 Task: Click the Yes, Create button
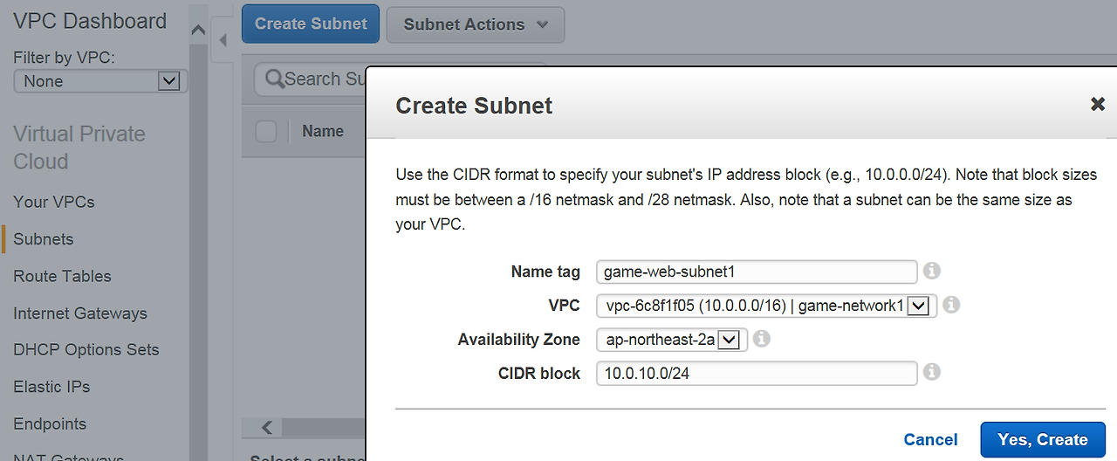(1043, 440)
